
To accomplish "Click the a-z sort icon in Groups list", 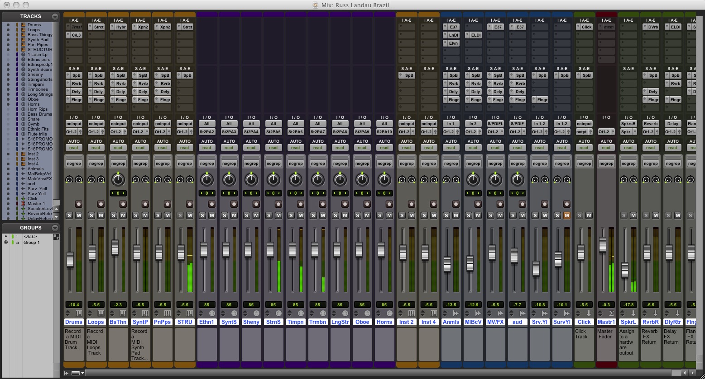I will coord(56,237).
